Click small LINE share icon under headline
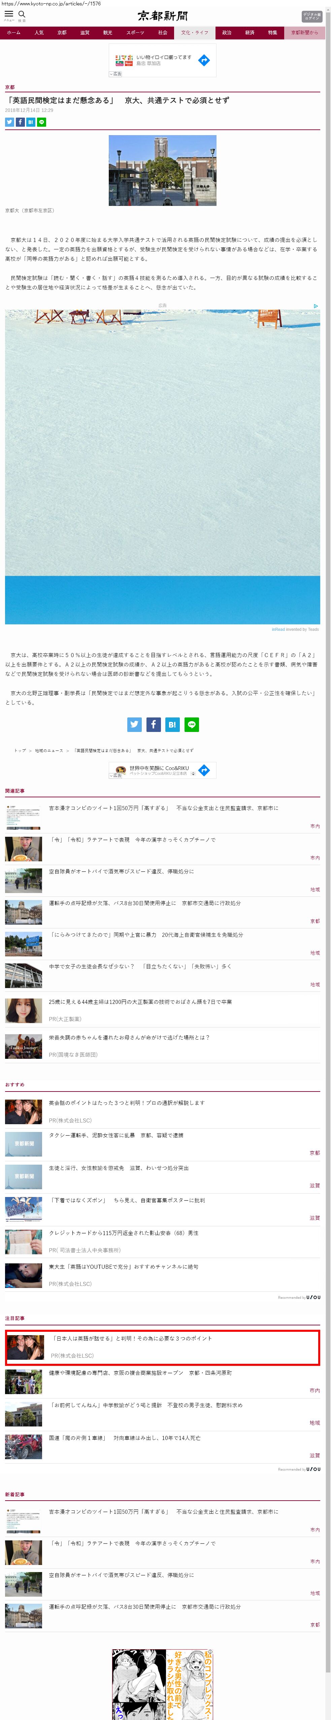The height and width of the screenshot is (1720, 331). pos(41,122)
